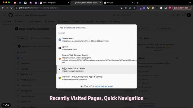Switch to the Google tab

(x=119, y=3)
